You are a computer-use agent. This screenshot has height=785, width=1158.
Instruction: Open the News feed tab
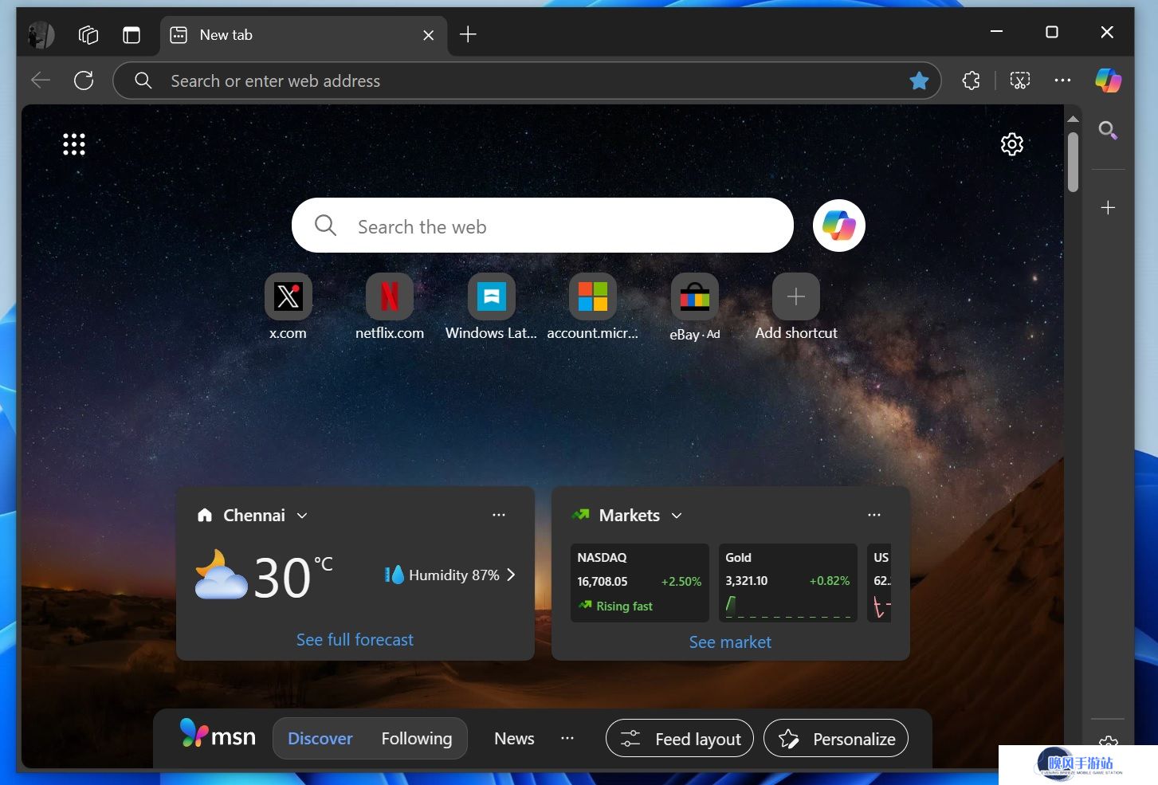point(514,739)
